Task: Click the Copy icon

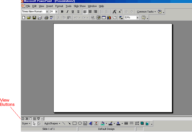Action: (x=64, y=18)
